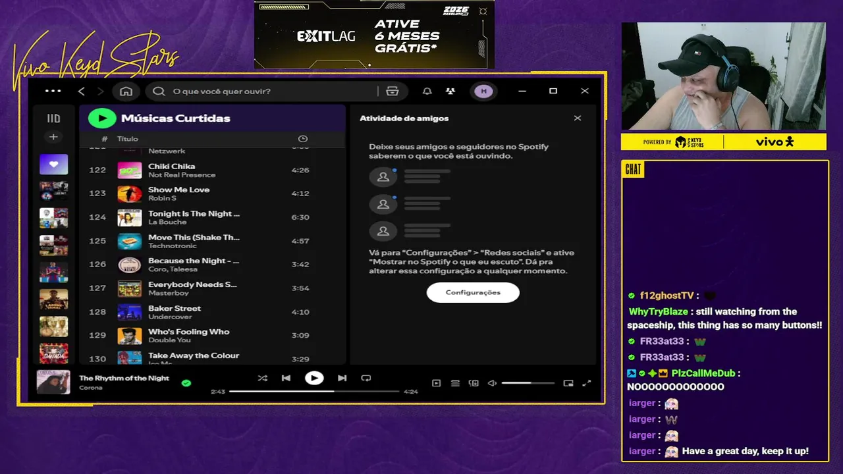Select track 'Because the Night'
This screenshot has width=843, height=474.
point(194,261)
